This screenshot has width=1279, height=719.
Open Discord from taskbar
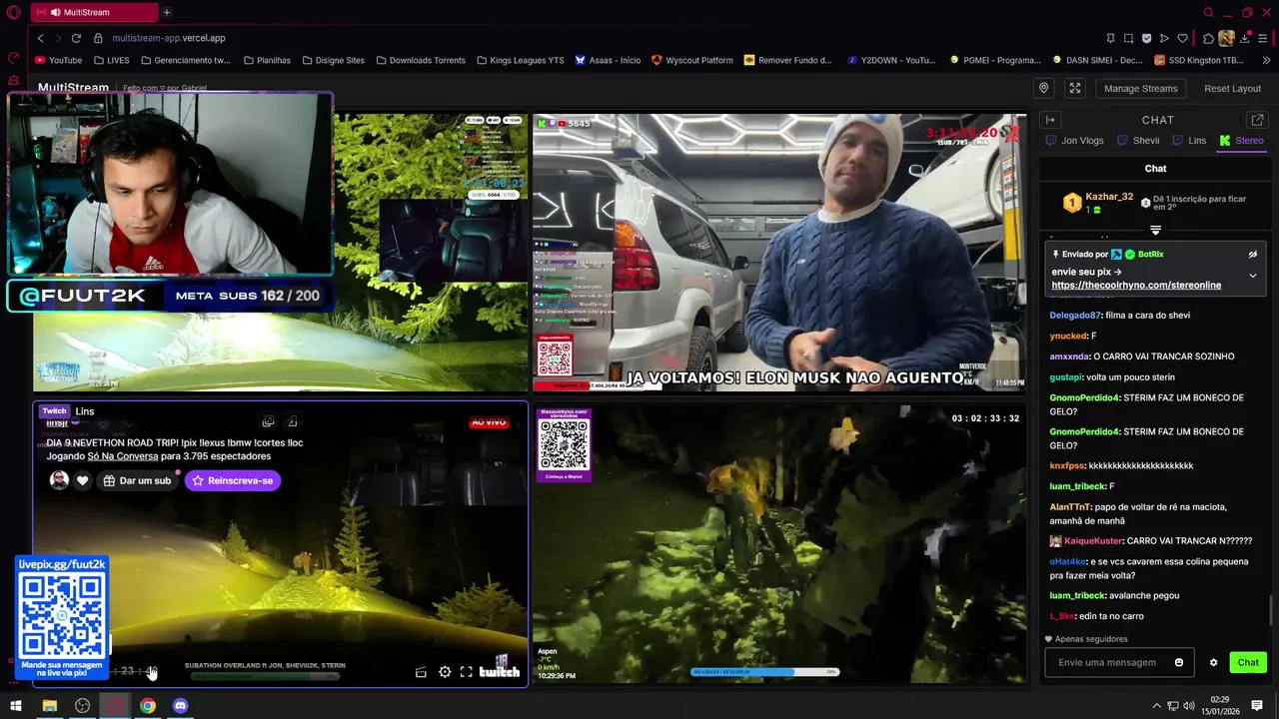pos(180,706)
